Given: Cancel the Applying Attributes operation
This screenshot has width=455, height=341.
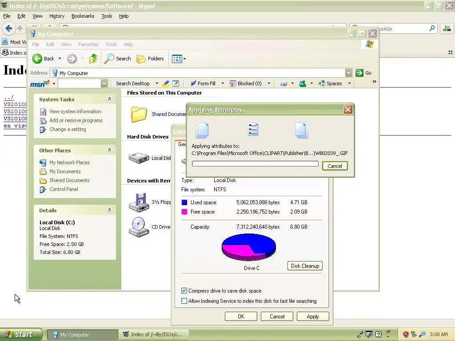Looking at the screenshot, I should (x=335, y=166).
